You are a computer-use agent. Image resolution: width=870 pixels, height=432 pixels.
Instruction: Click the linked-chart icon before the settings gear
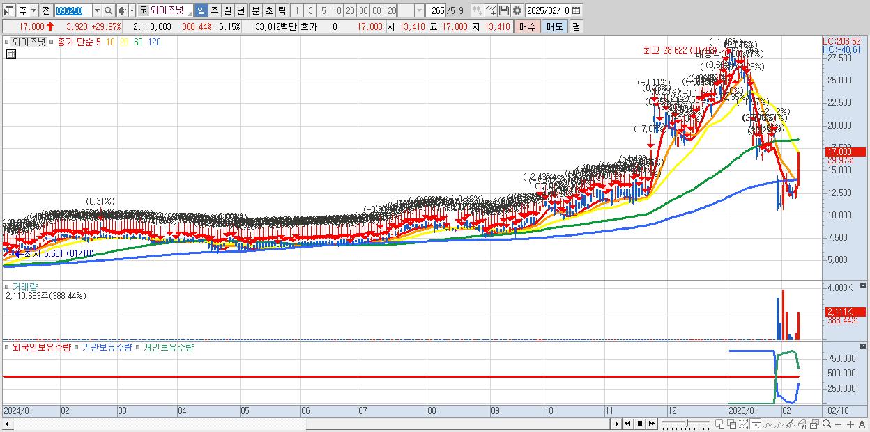[x=477, y=10]
